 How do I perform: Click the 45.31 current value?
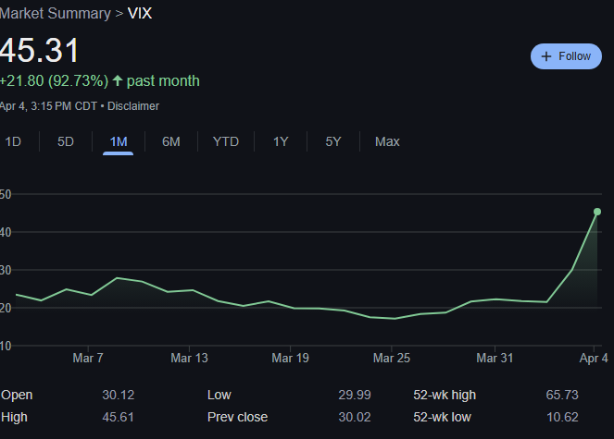40,51
